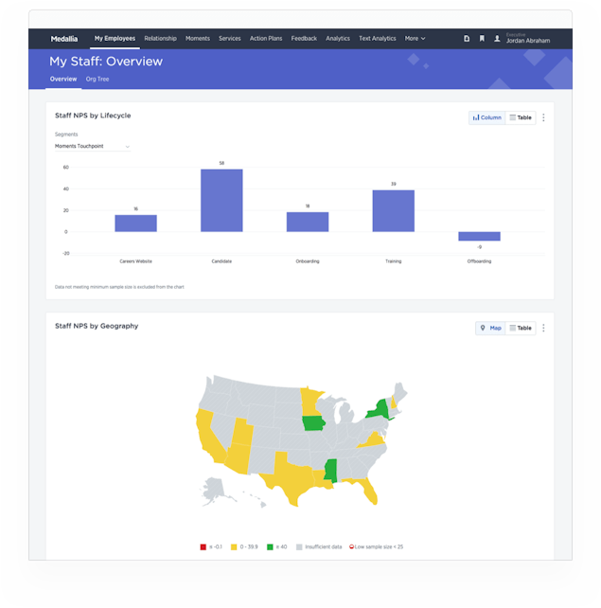Open the My Employees nav item
601x608 pixels.
(x=115, y=39)
